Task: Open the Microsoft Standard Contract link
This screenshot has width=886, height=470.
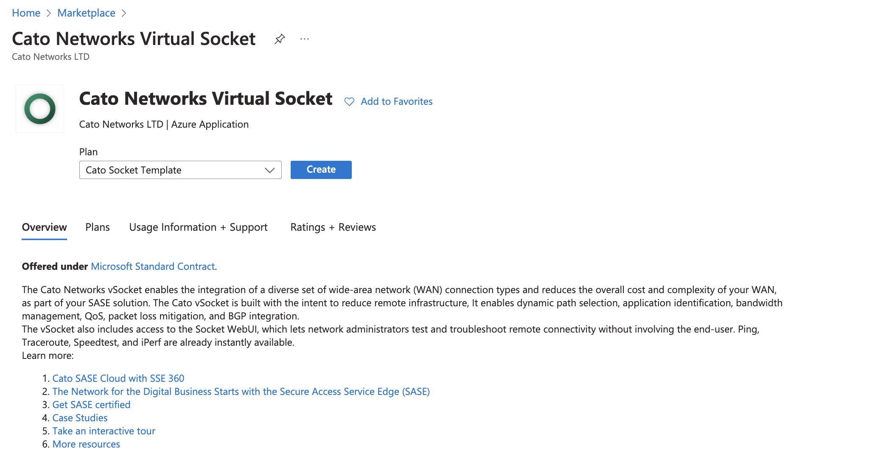Action: 152,266
